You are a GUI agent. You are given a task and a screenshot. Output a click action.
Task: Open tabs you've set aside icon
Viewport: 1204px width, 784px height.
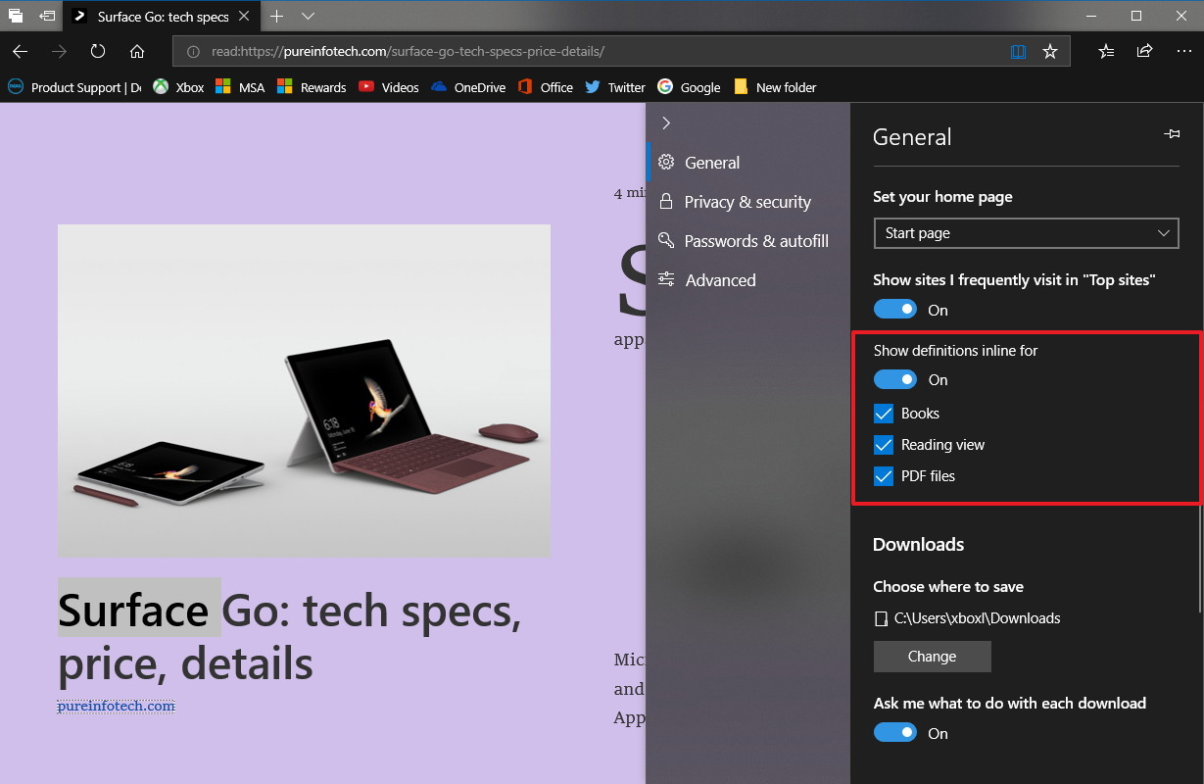[16, 16]
